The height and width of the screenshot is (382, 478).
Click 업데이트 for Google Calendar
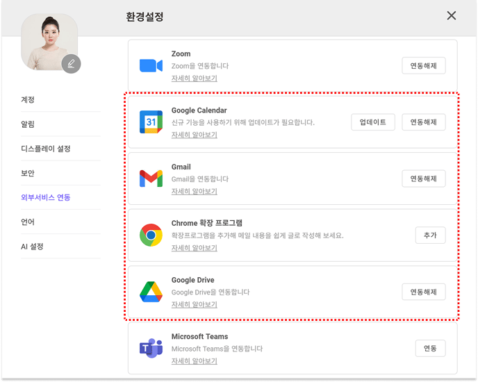[373, 122]
